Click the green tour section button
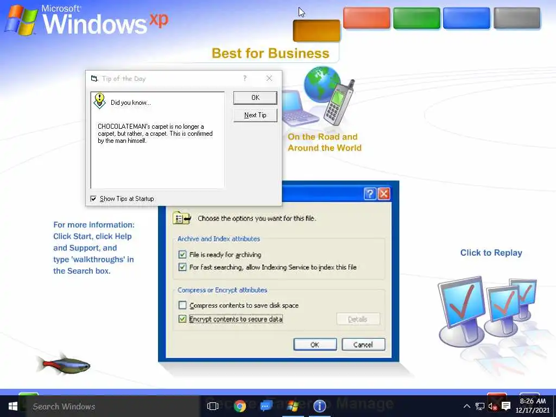The image size is (556, 417). [x=416, y=18]
